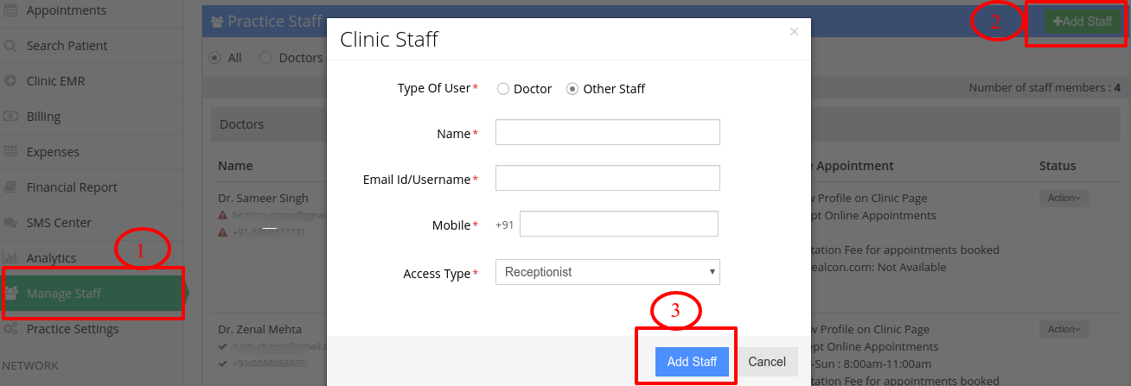Image resolution: width=1131 pixels, height=386 pixels.
Task: Click the 'Number of staff members : 4' text
Action: 1045,88
